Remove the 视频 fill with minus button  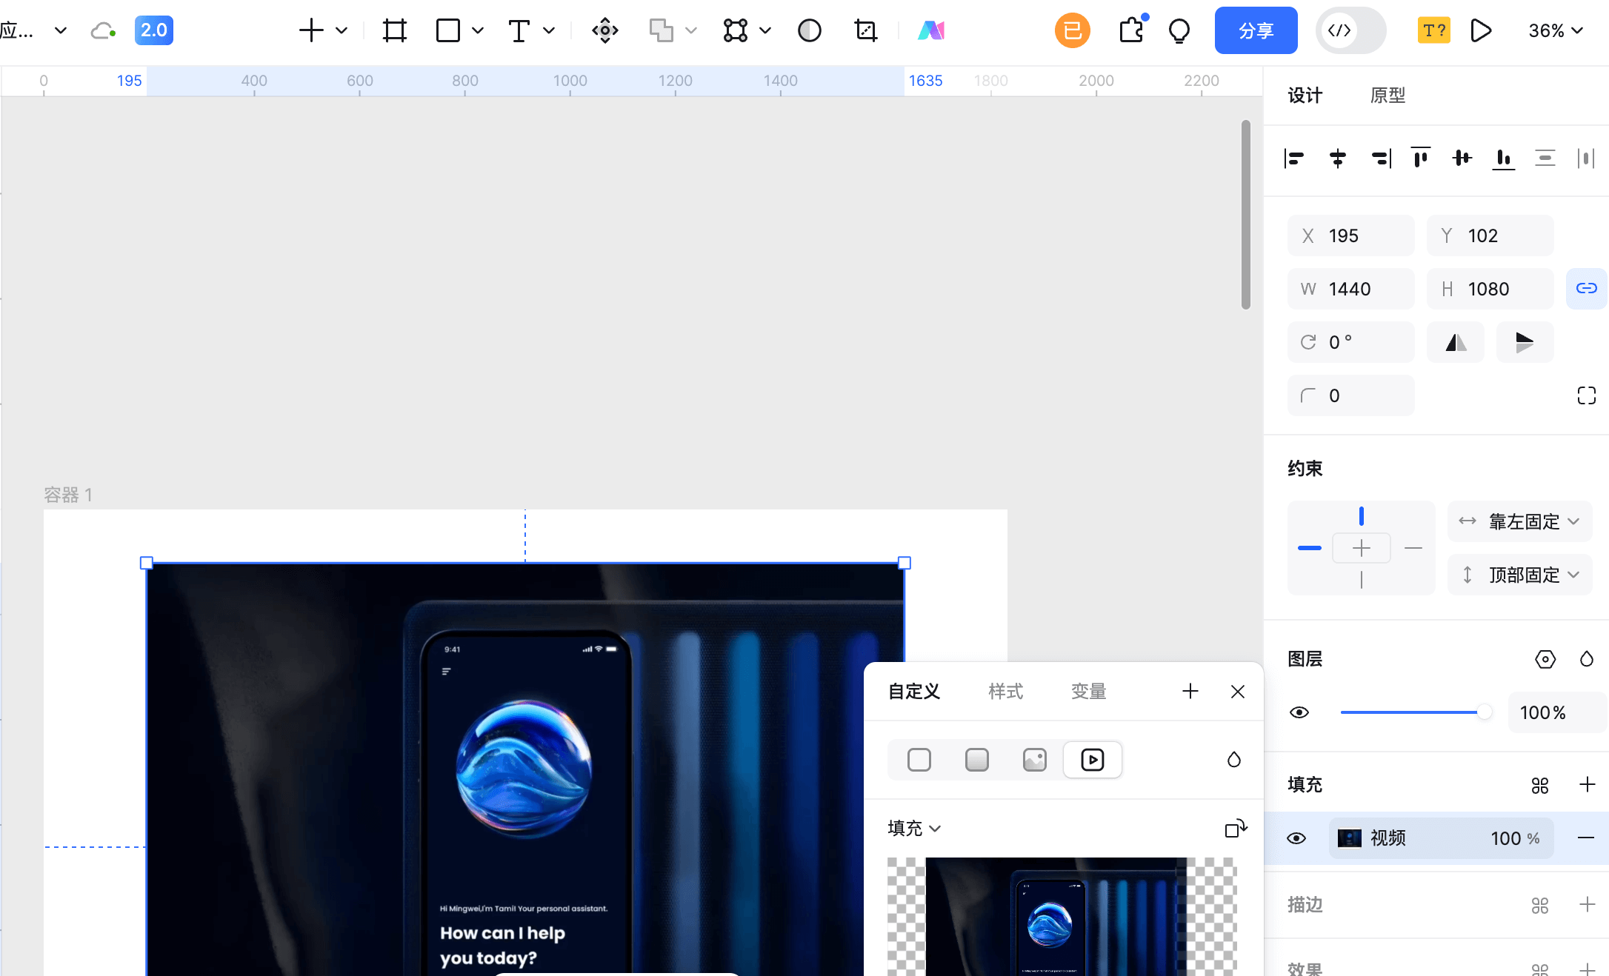coord(1586,838)
